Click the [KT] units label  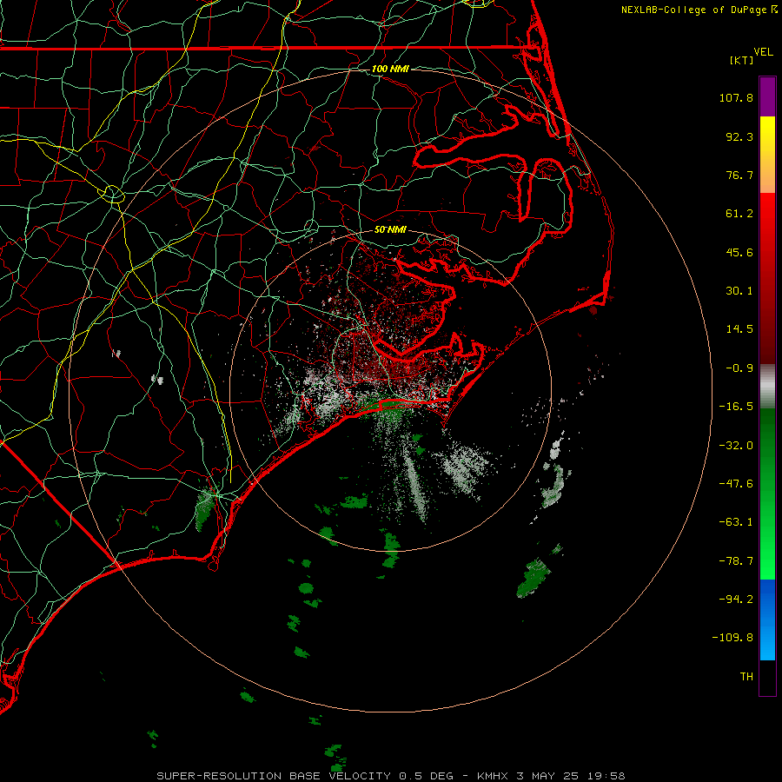(742, 60)
